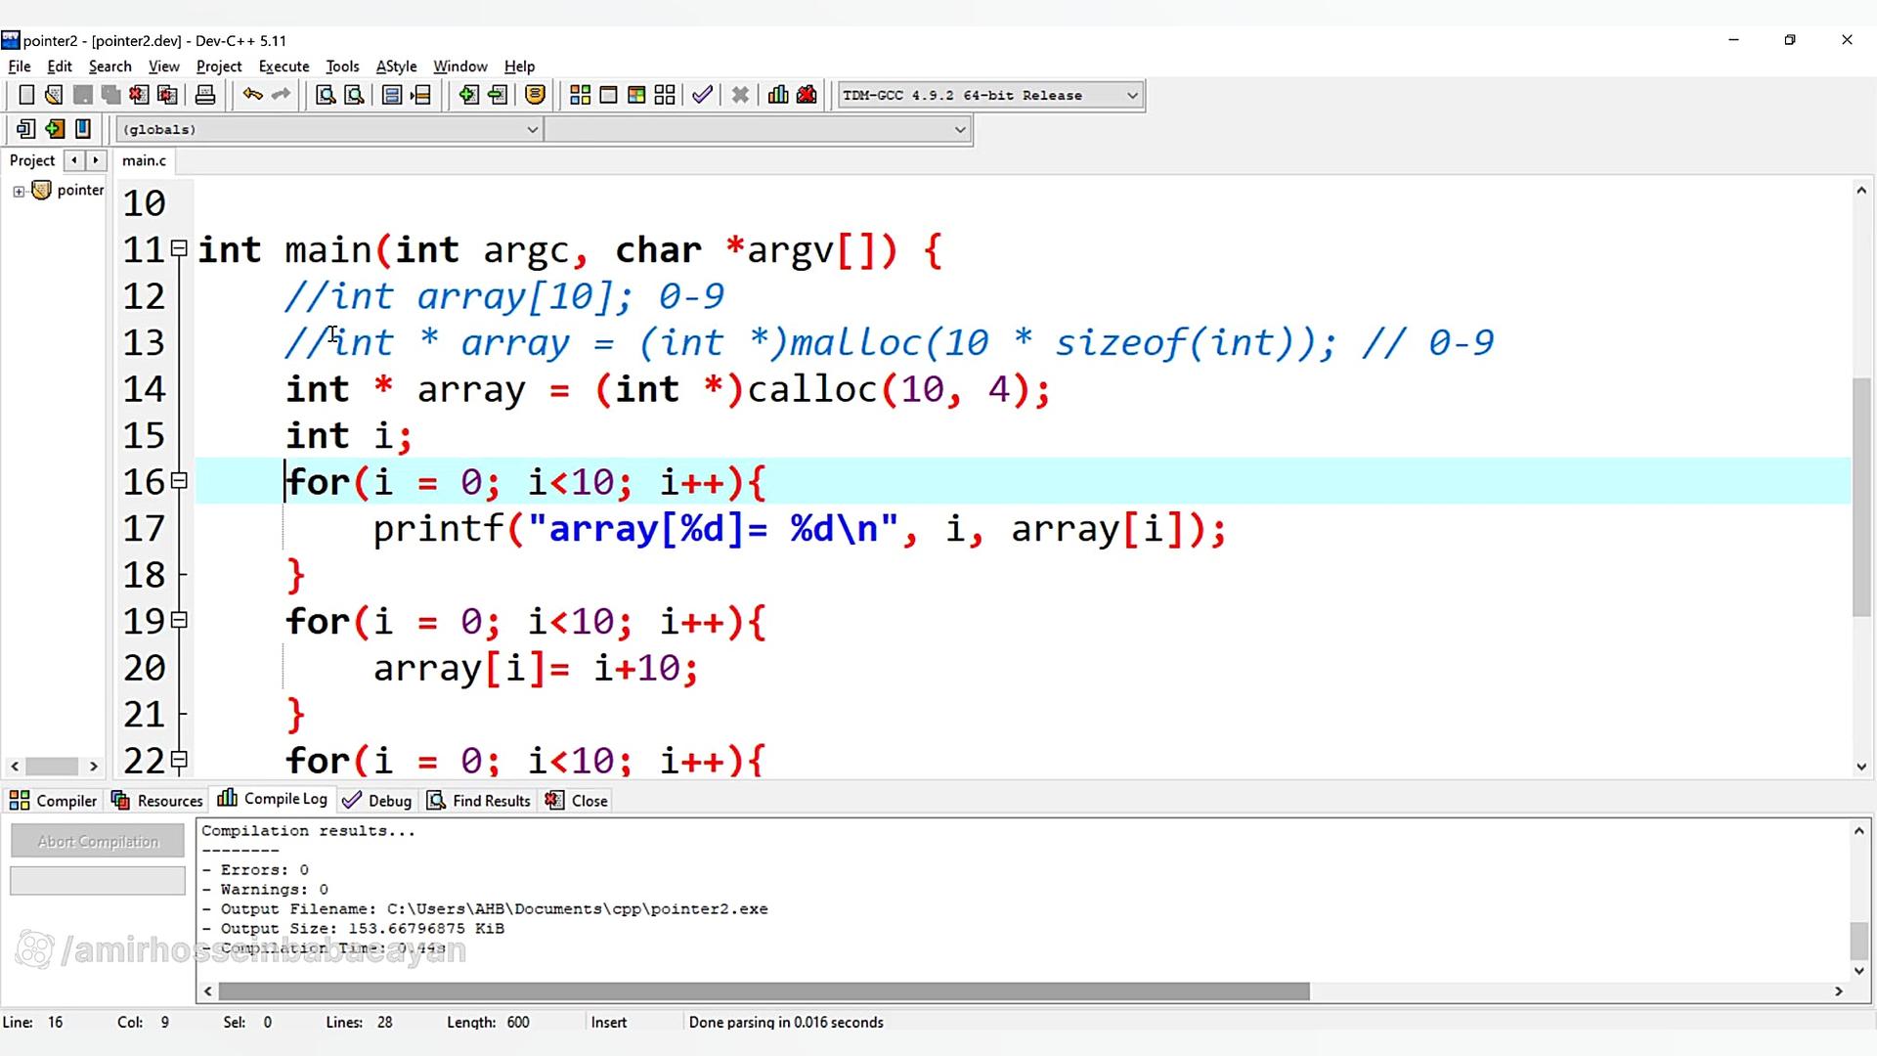
Task: Click the Rebuild All icon
Action: coord(665,95)
